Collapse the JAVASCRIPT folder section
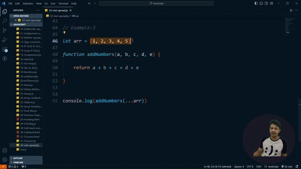 point(26,24)
